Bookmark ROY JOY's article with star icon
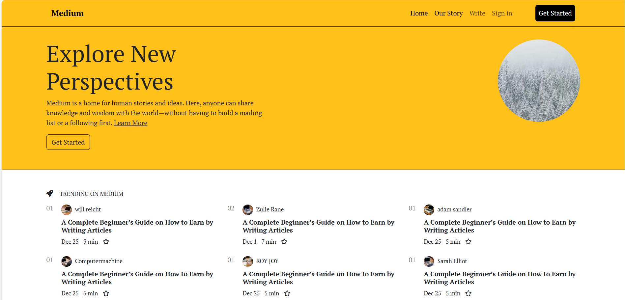This screenshot has width=625, height=300. click(x=287, y=293)
